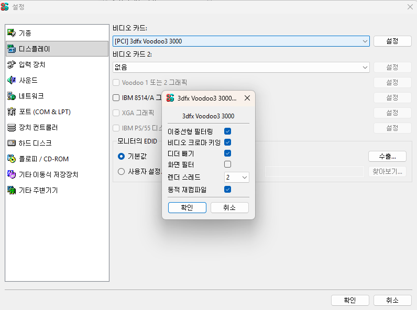The width and height of the screenshot is (417, 310).
Task: Click the app icon in Voodoo3 dialog title
Action: 170,98
